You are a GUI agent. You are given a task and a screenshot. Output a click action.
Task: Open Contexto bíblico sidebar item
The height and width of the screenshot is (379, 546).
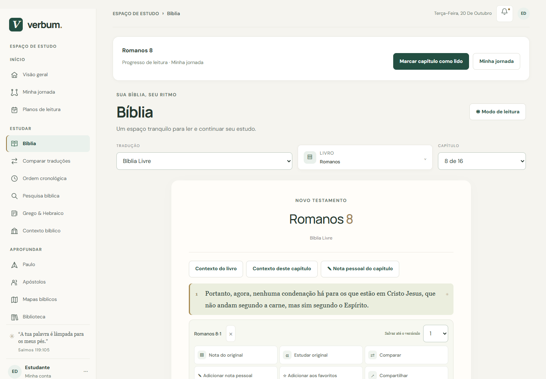click(48, 231)
